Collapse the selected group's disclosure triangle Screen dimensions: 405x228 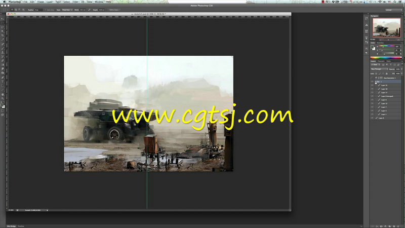pyautogui.click(x=376, y=82)
